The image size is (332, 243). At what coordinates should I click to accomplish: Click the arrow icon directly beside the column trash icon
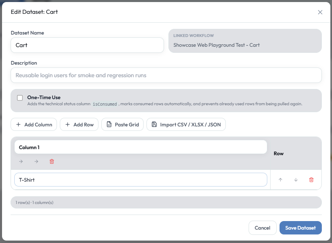pyautogui.click(x=37, y=162)
